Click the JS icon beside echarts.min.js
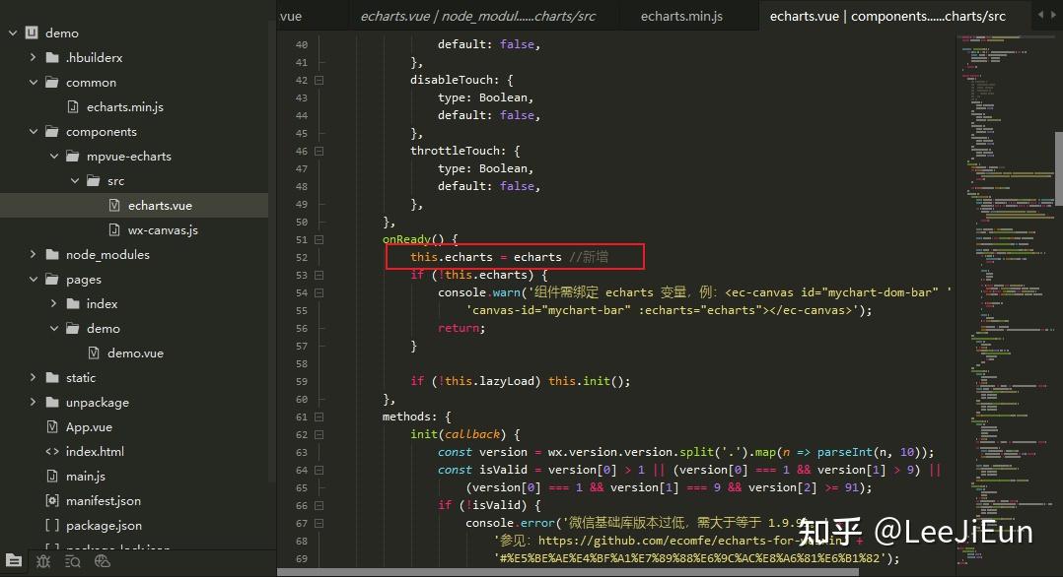The image size is (1063, 577). coord(71,106)
